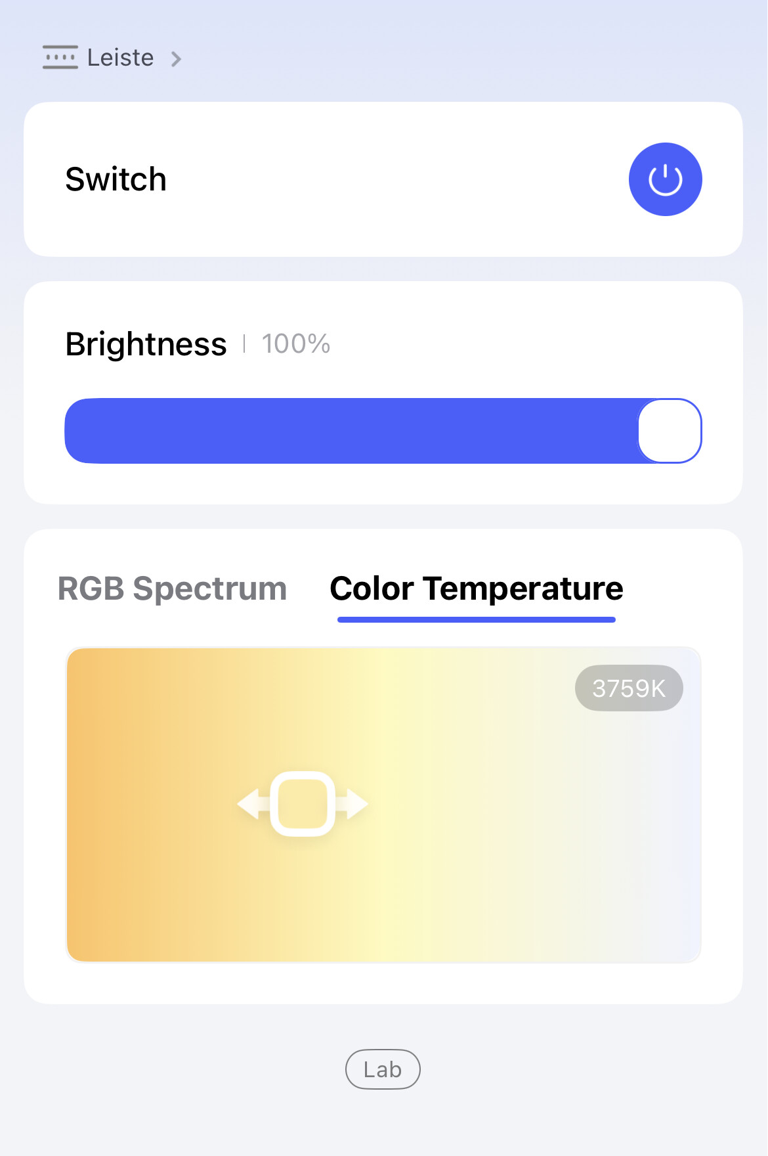
Task: Expand the Leiste chevron arrow
Action: (x=176, y=59)
